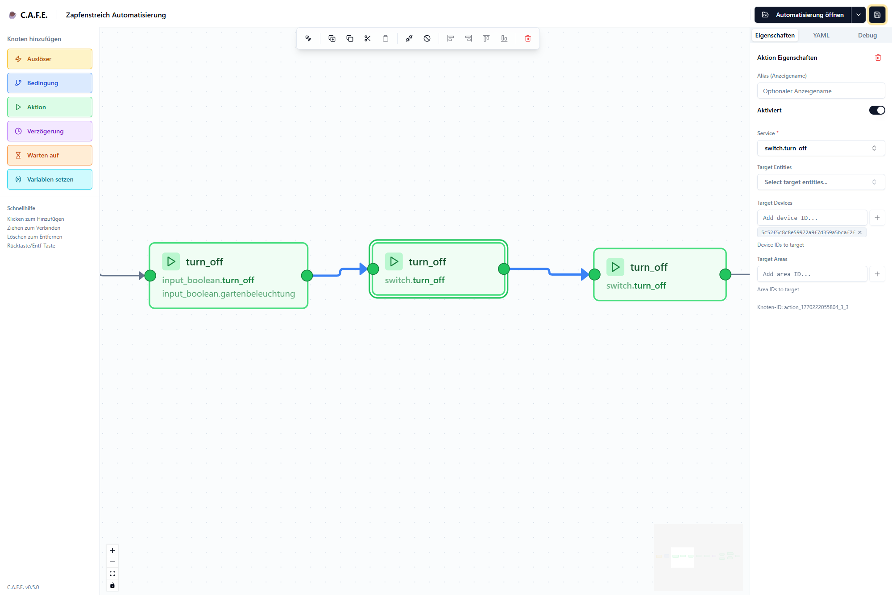Click the scissors cut icon in toolbar
Image resolution: width=892 pixels, height=595 pixels.
(x=367, y=38)
